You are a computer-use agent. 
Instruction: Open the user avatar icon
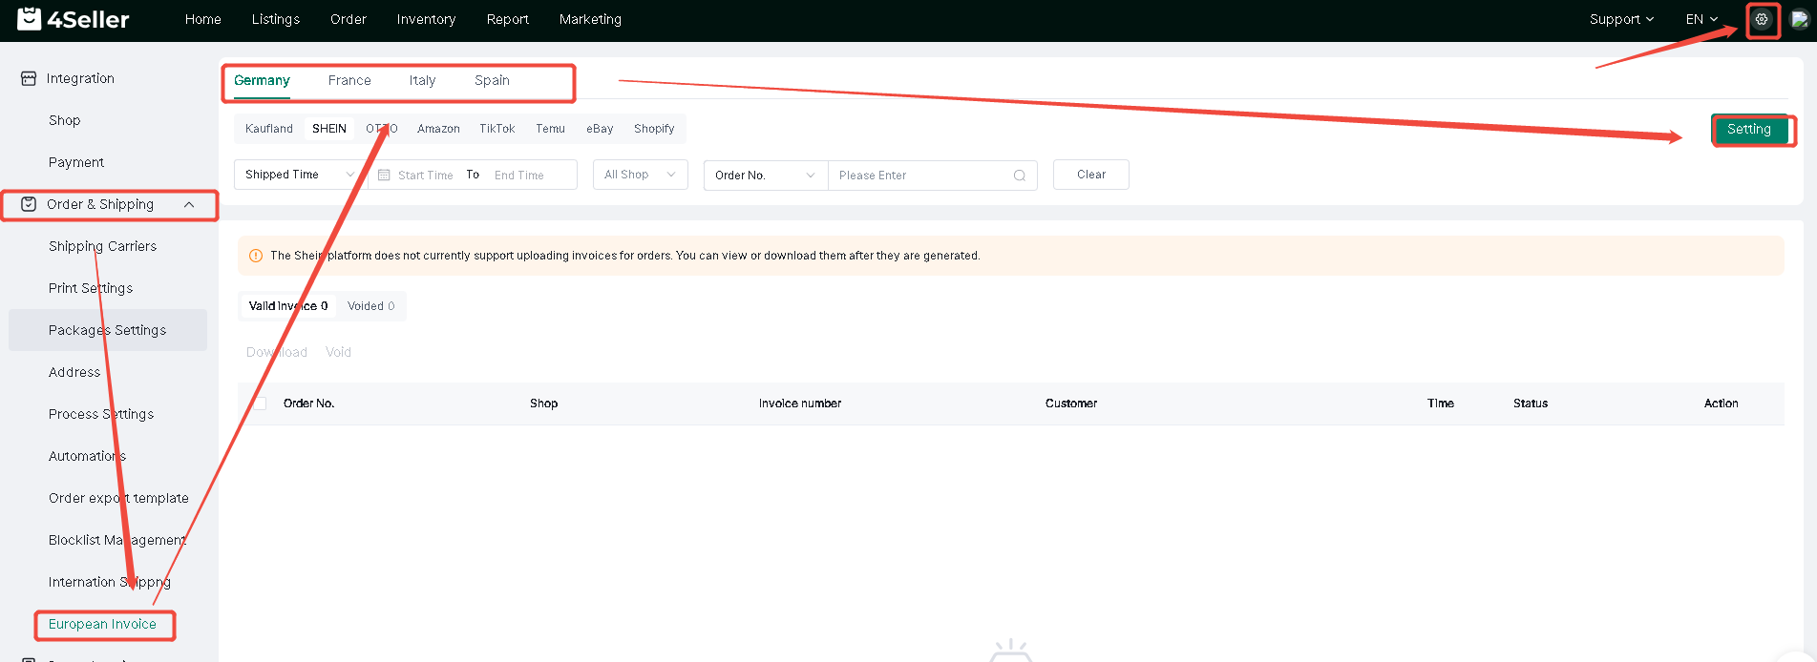[x=1799, y=19]
